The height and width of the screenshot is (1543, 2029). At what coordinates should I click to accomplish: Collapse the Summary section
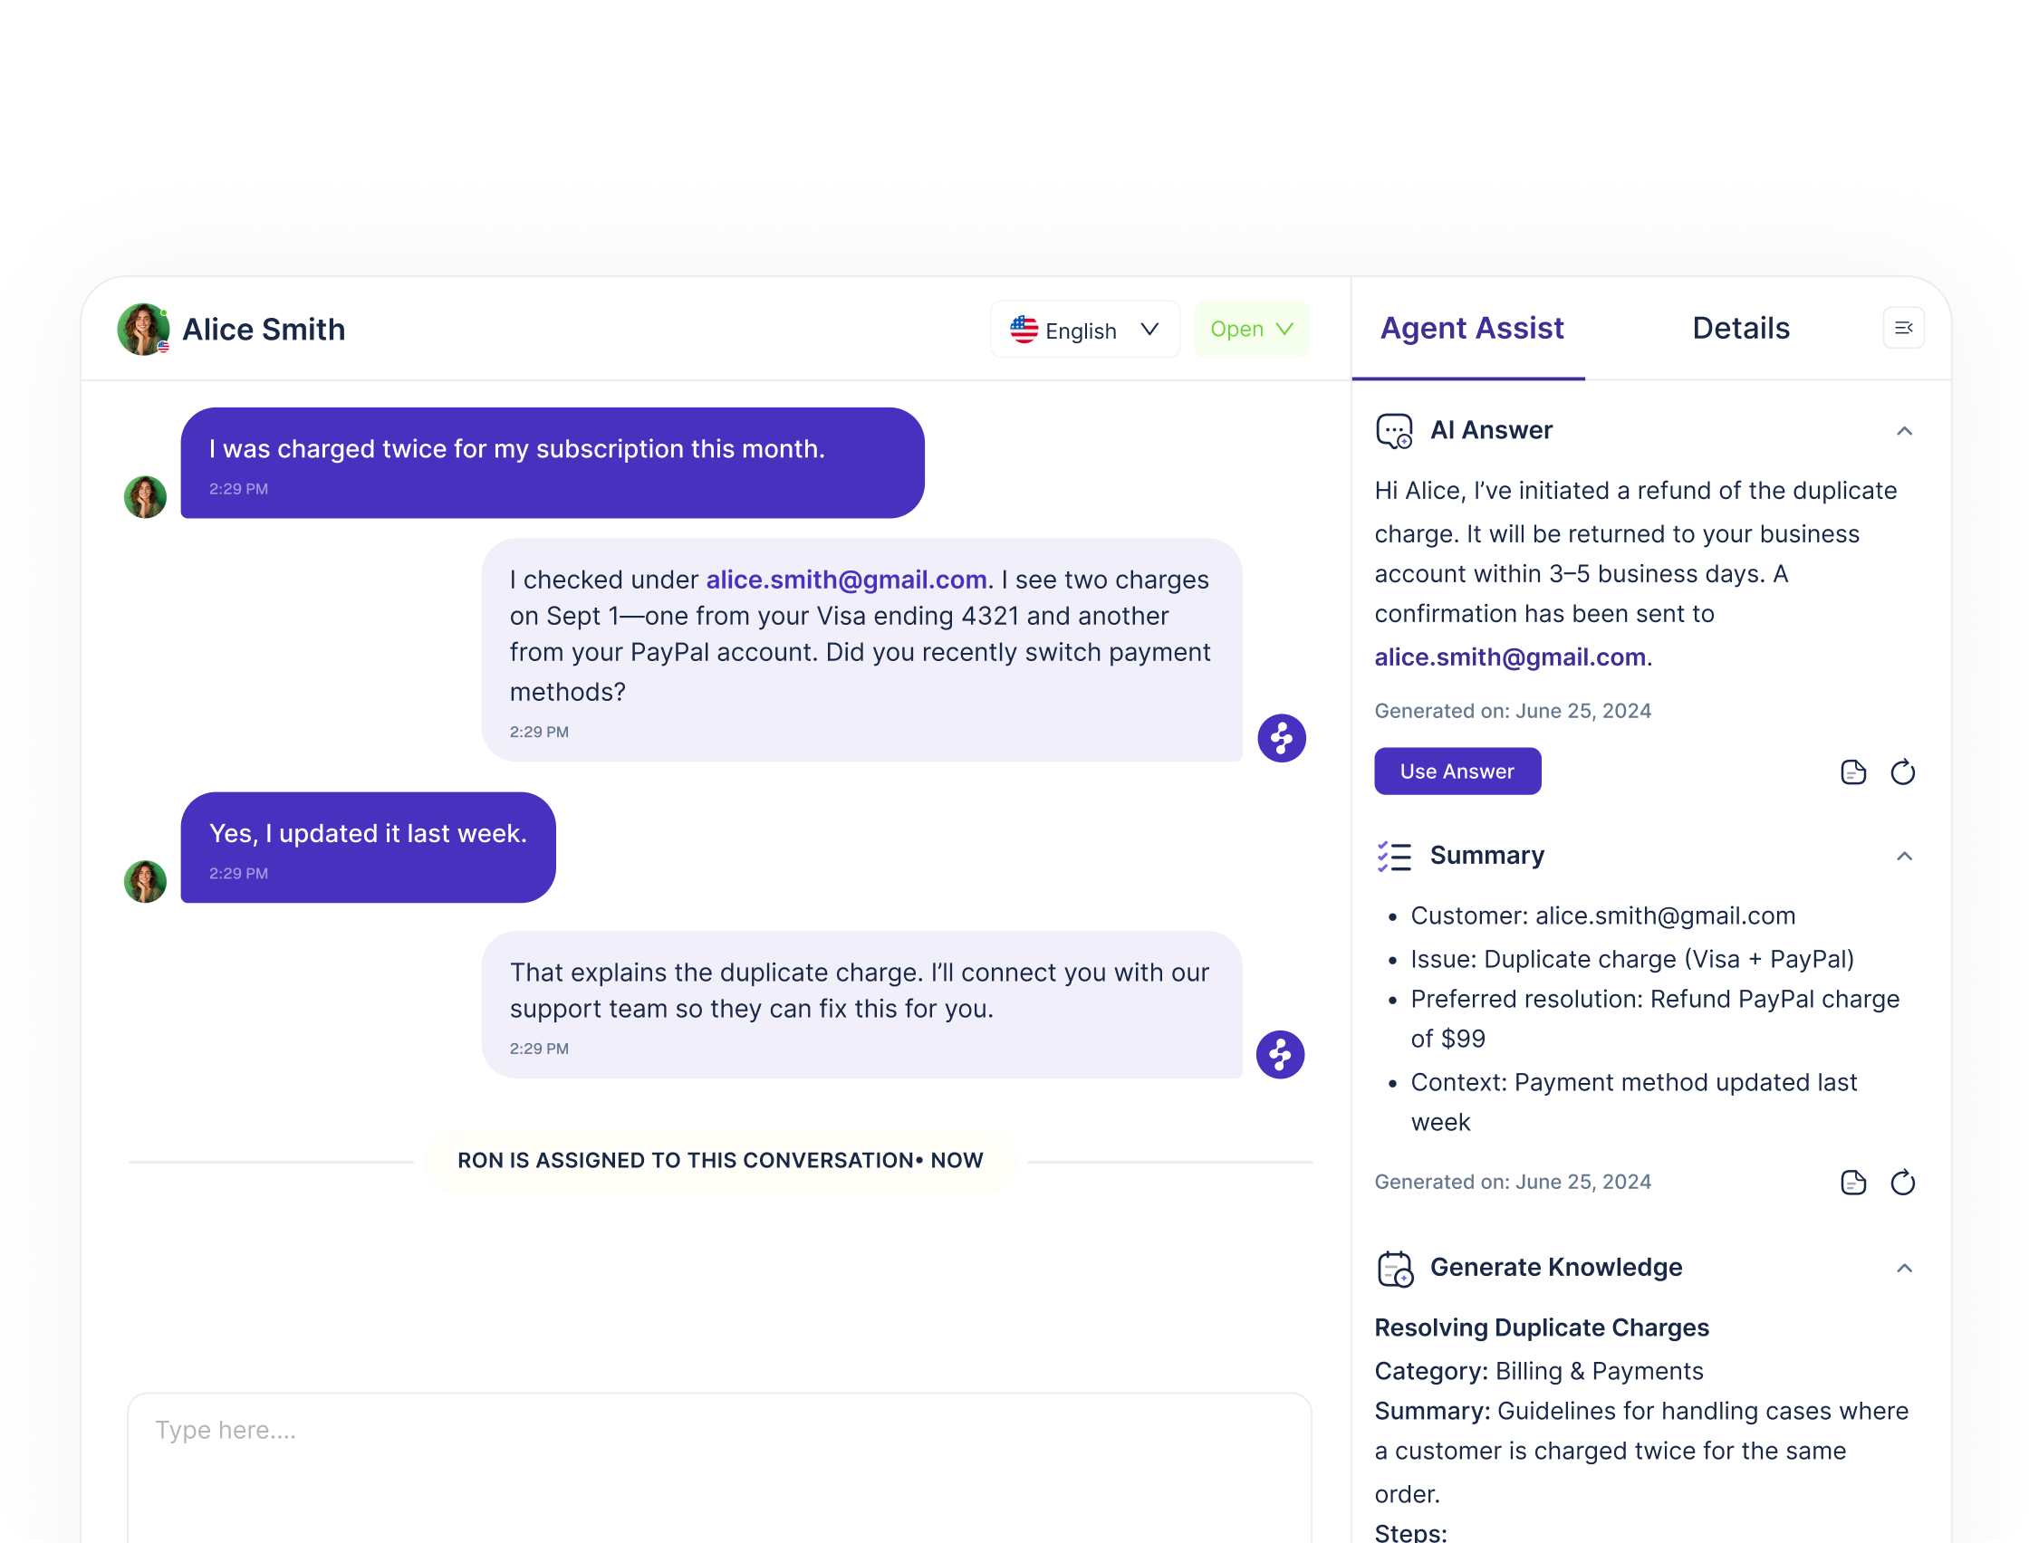tap(1904, 856)
